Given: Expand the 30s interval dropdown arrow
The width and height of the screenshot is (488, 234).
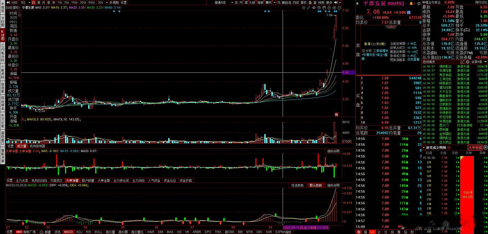Looking at the screenshot, I should click(x=107, y=3).
